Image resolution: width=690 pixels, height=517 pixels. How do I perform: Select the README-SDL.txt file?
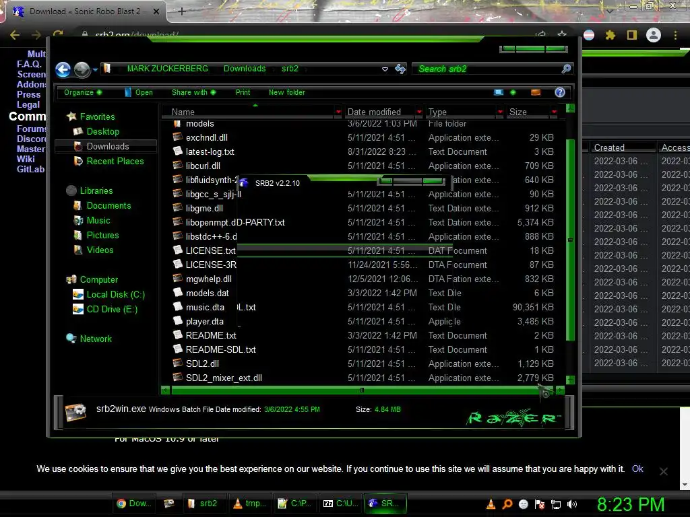[x=220, y=349]
